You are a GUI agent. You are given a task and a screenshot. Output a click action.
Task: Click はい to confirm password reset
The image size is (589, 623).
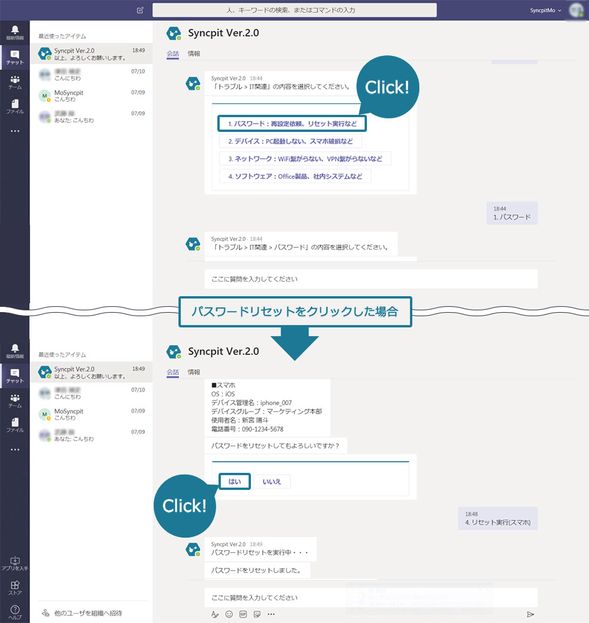[234, 482]
